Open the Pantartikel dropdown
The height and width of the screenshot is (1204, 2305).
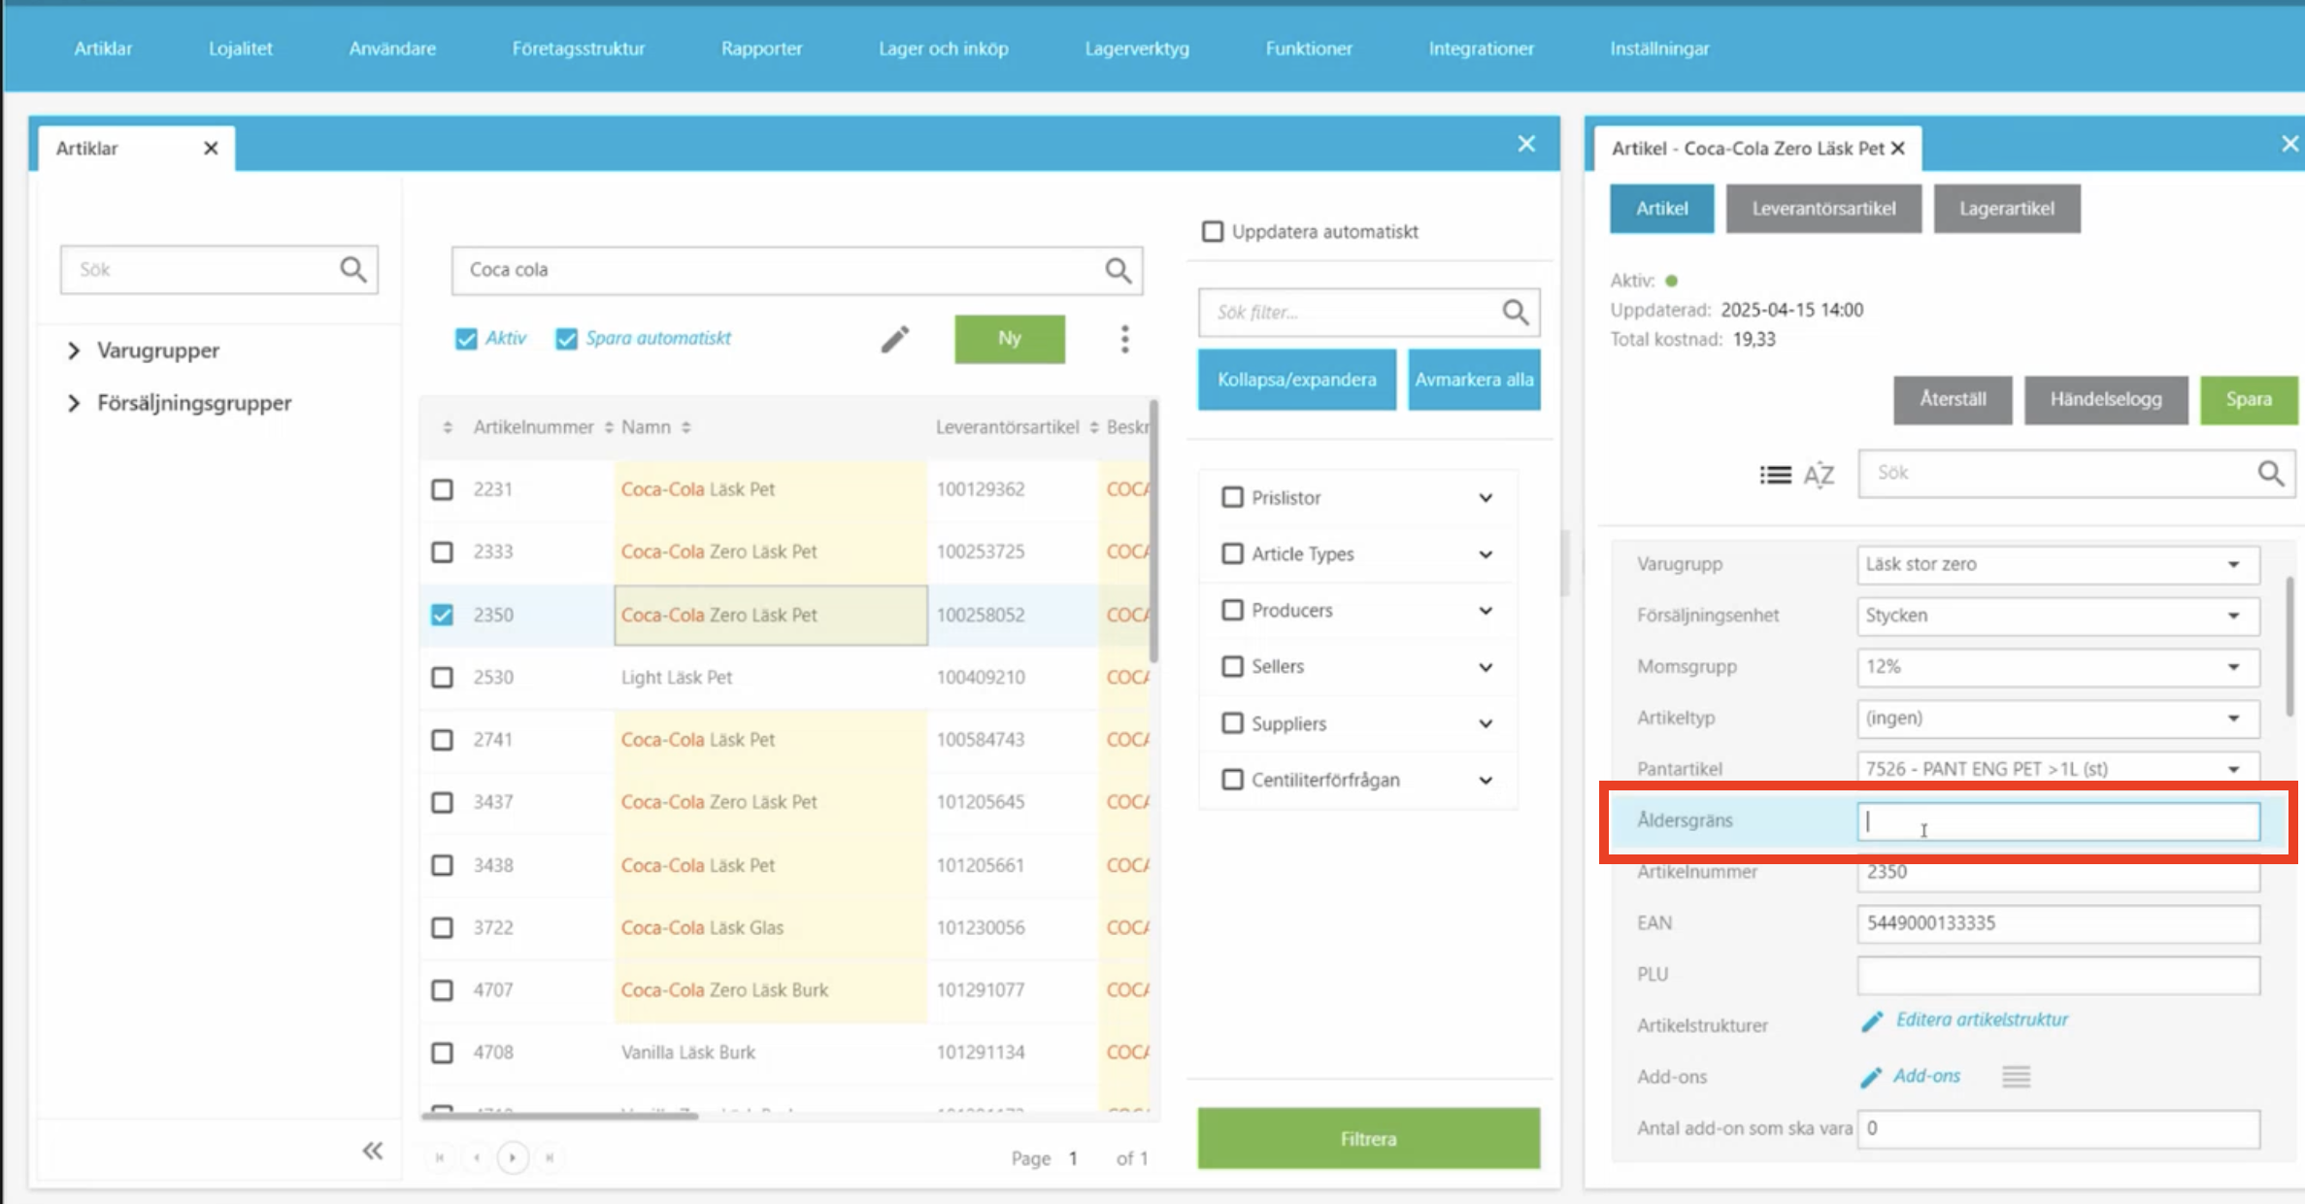click(x=2057, y=768)
